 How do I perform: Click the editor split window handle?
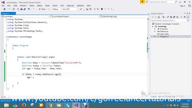click(148, 19)
